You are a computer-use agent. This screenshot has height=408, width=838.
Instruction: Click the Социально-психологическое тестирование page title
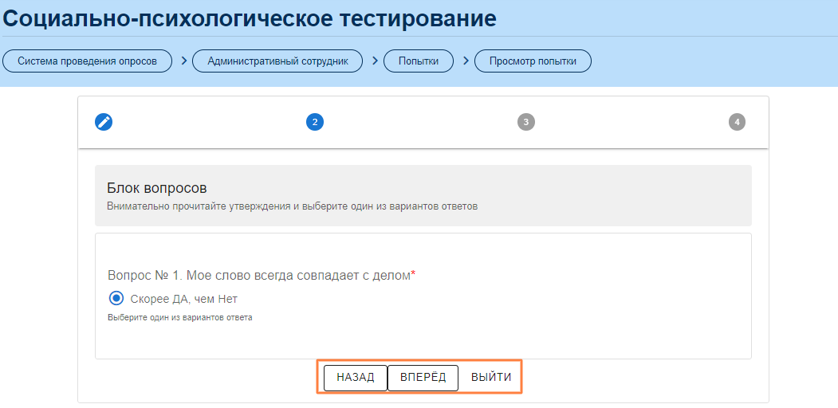coord(250,18)
